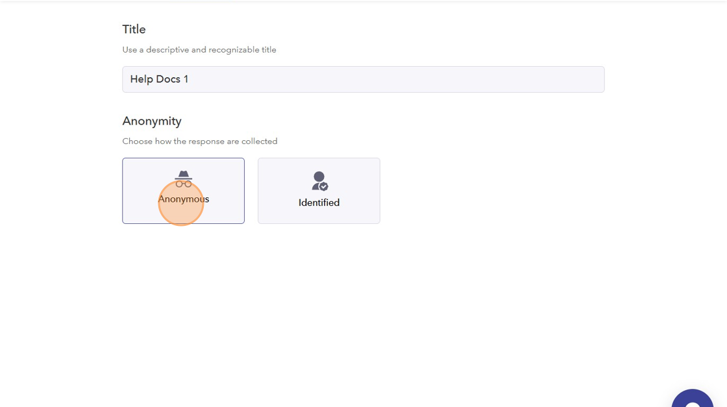This screenshot has width=727, height=407.
Task: Click the person silhouette head icon
Action: [319, 177]
